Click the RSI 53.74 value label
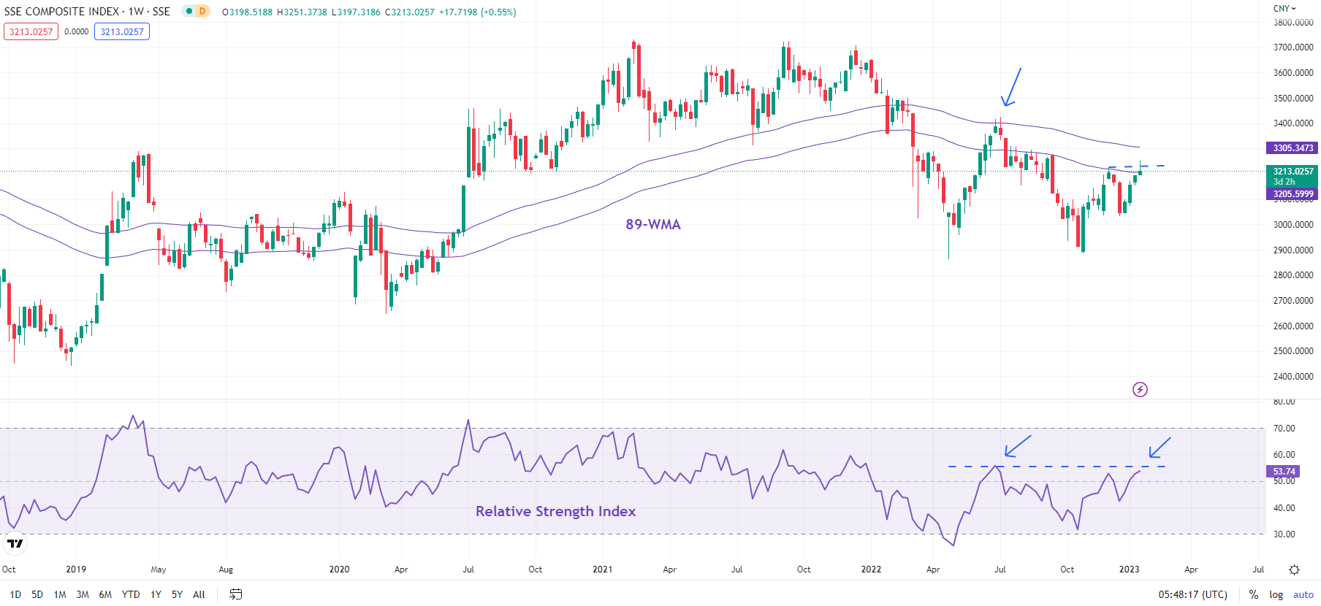 click(1284, 472)
